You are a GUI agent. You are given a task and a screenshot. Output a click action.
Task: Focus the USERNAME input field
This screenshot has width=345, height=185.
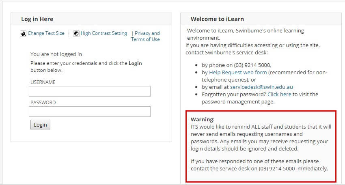click(90, 91)
